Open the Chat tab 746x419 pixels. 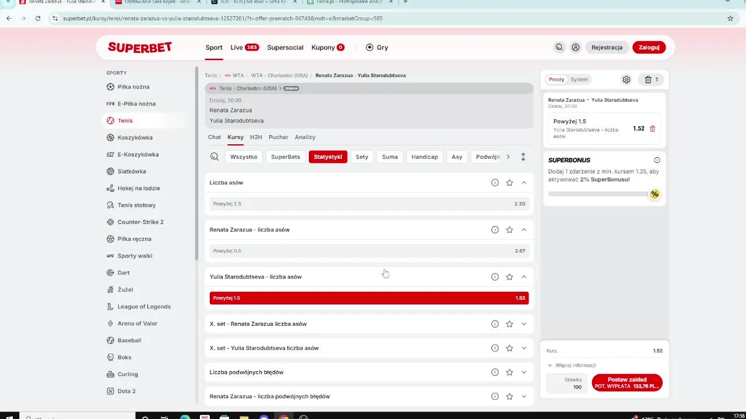214,137
